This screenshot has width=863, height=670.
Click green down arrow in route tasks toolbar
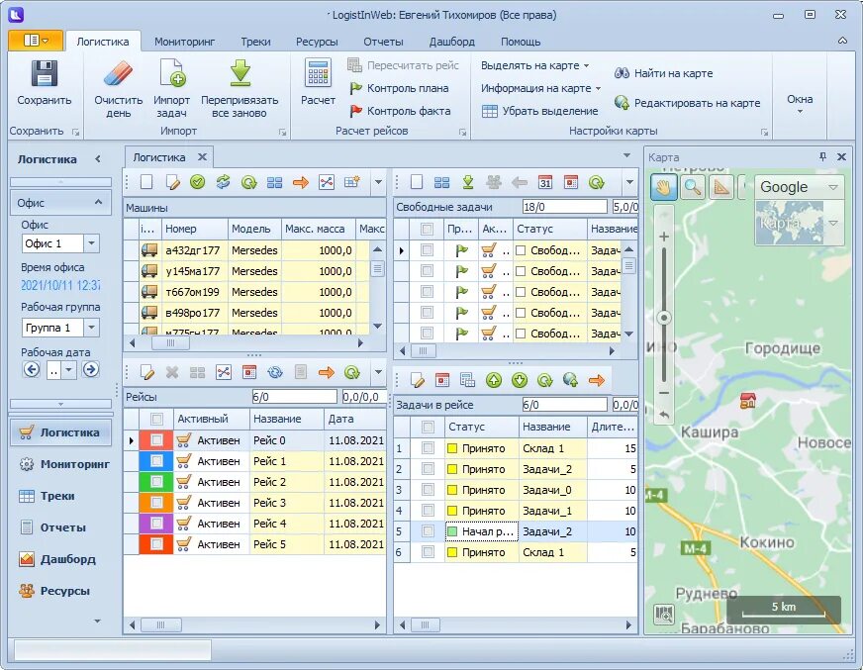(x=520, y=380)
